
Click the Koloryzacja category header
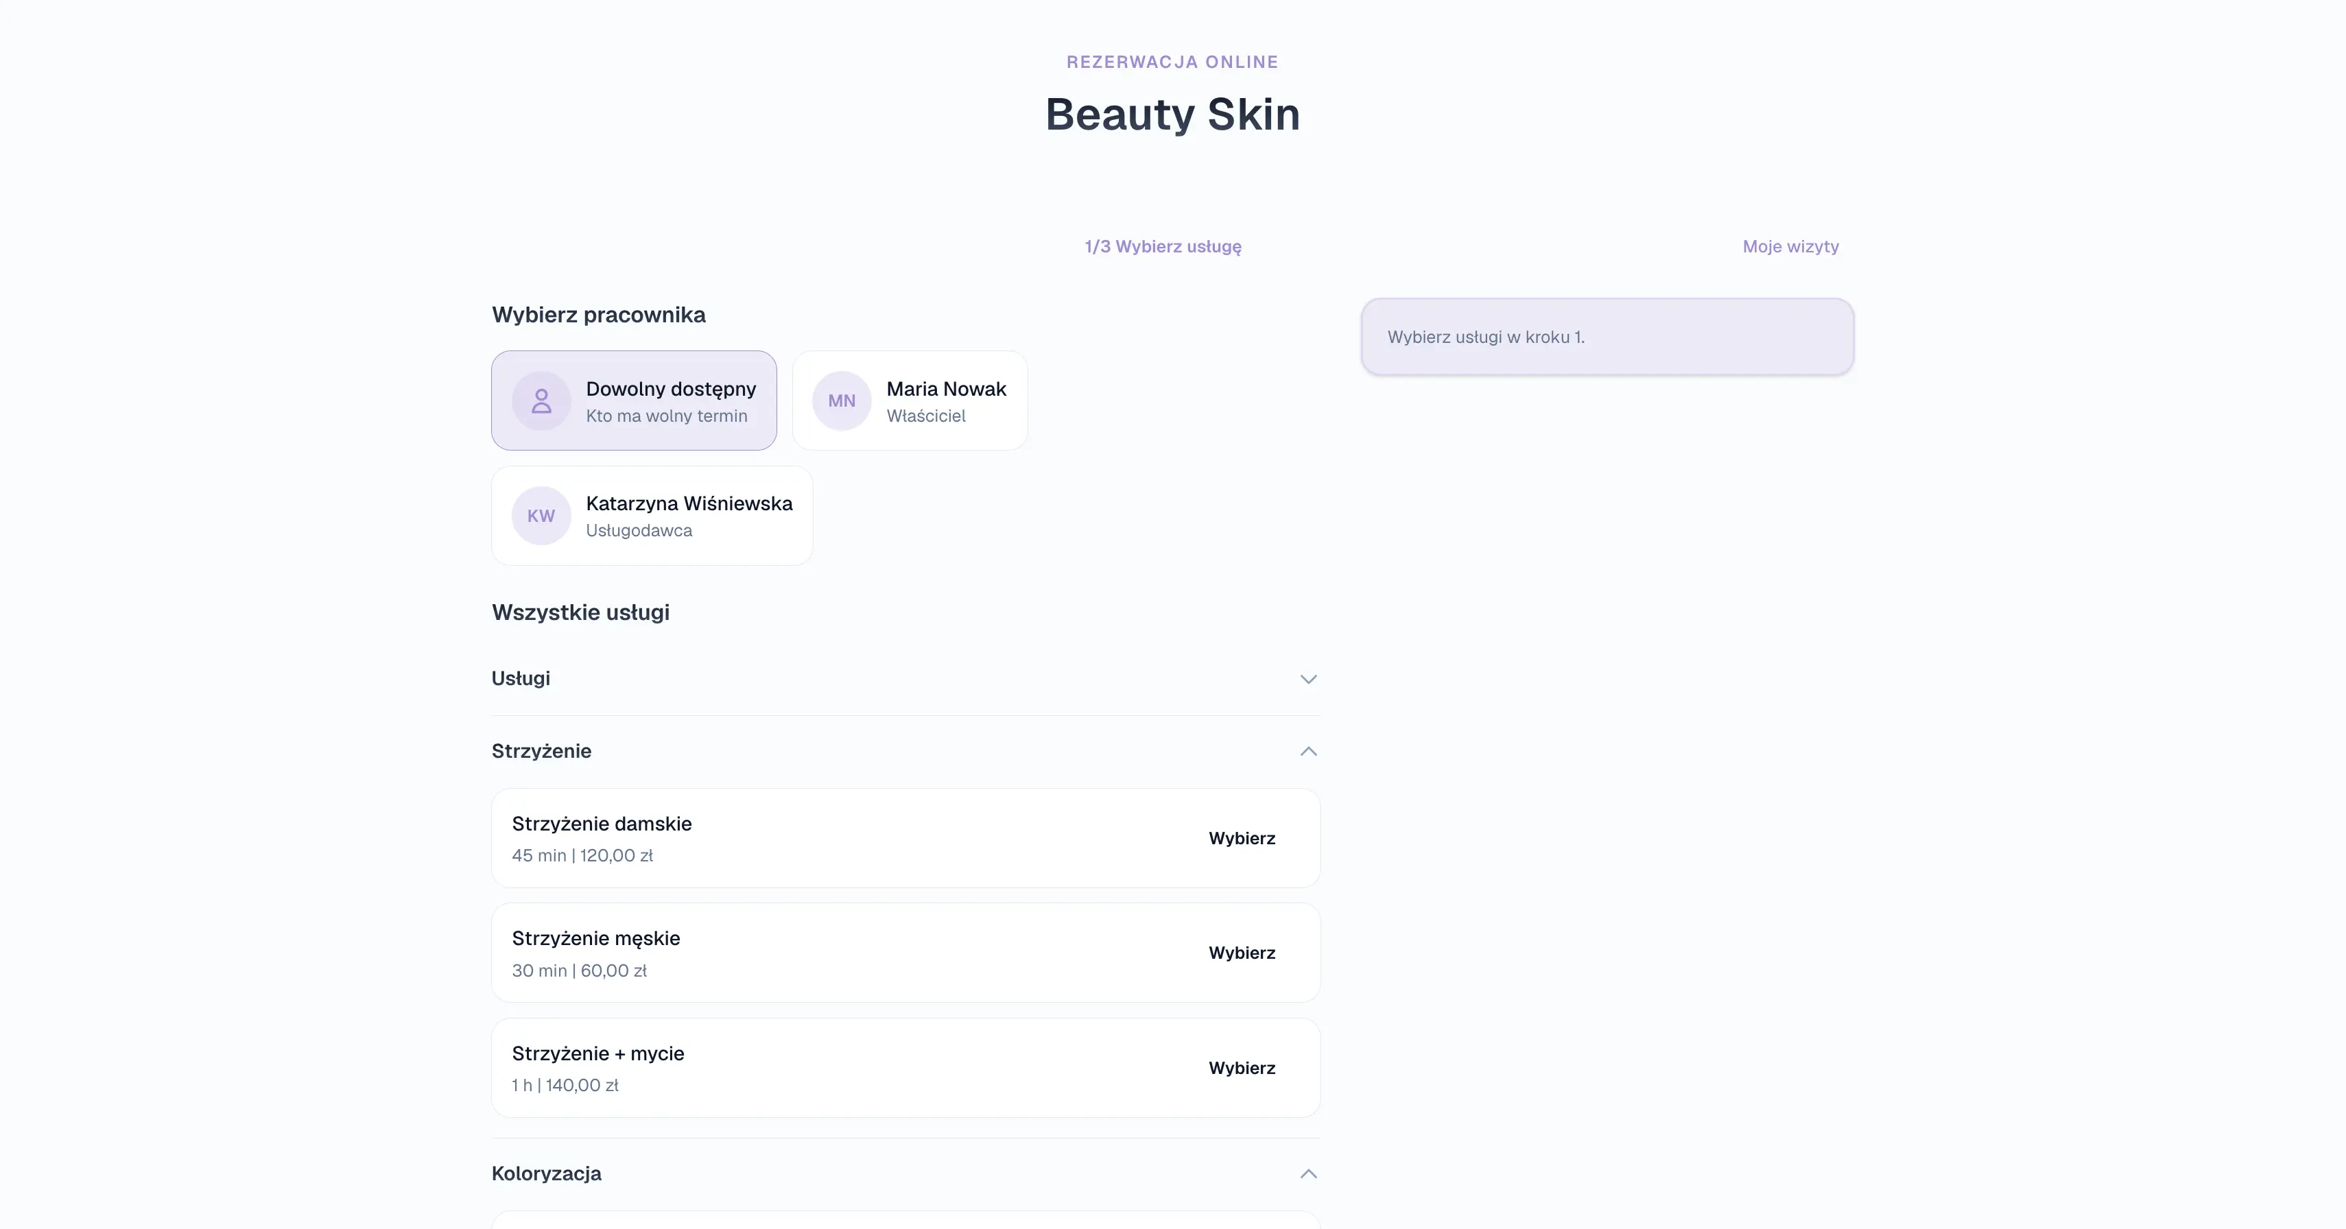click(547, 1173)
